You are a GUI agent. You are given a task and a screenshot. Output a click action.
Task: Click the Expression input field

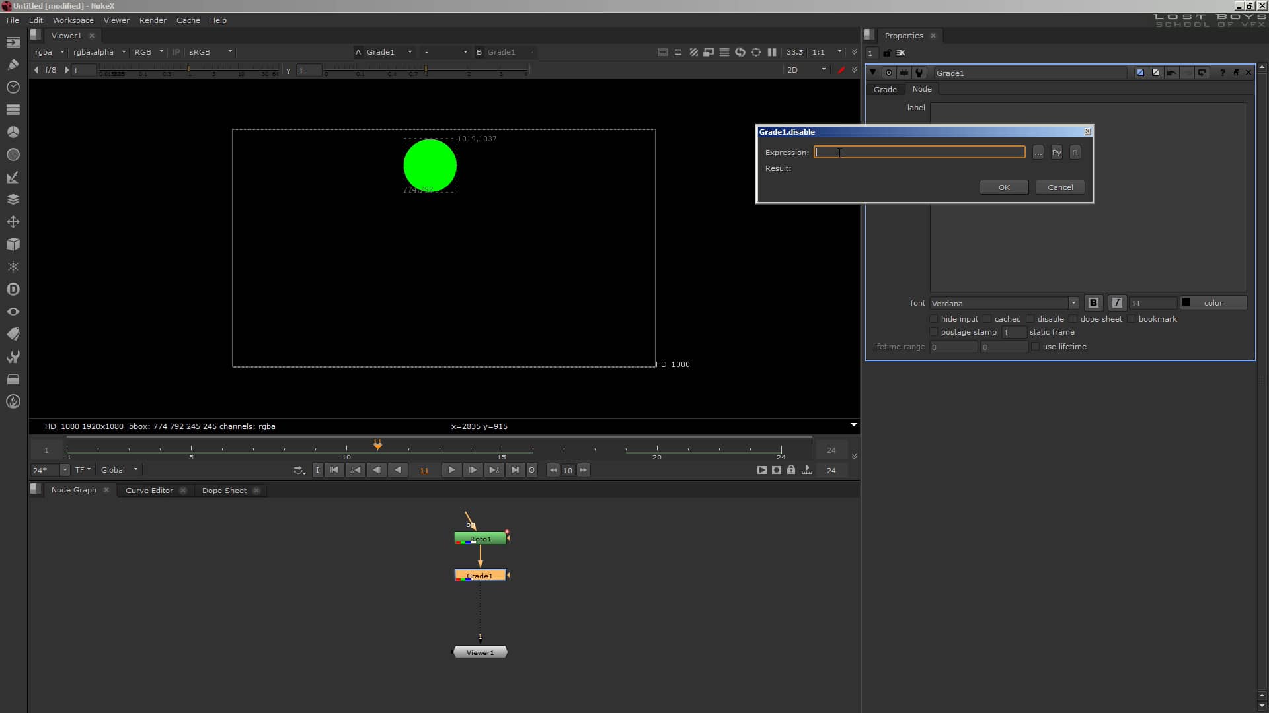(x=919, y=152)
